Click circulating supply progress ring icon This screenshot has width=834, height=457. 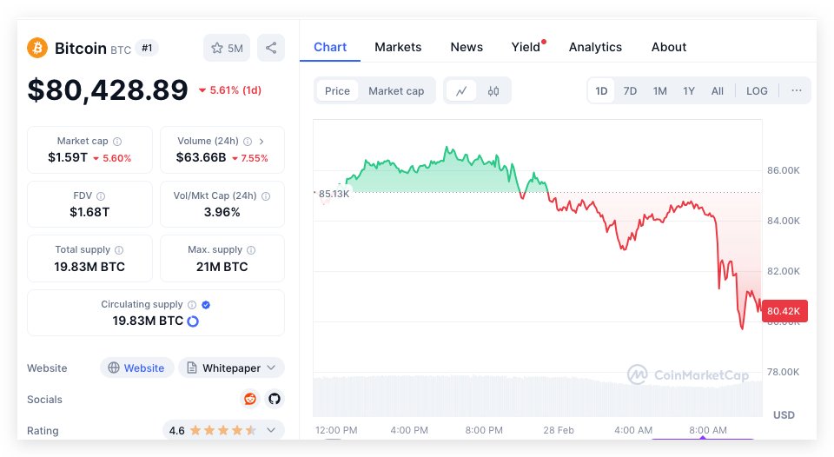193,321
